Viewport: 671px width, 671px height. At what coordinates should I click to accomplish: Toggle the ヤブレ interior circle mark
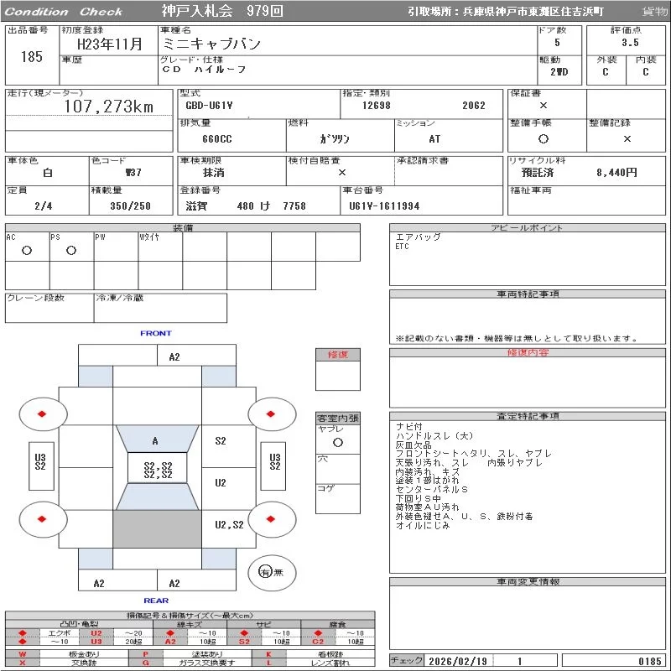337,441
